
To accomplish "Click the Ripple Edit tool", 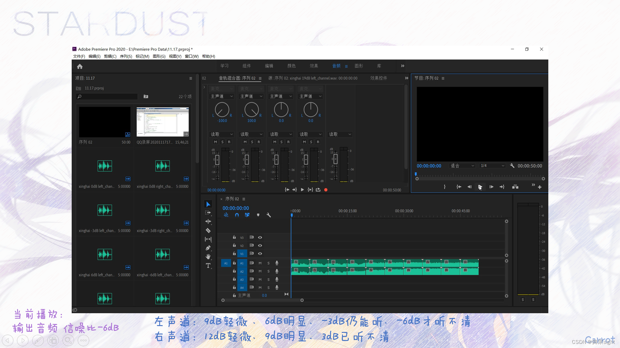I will 208,222.
